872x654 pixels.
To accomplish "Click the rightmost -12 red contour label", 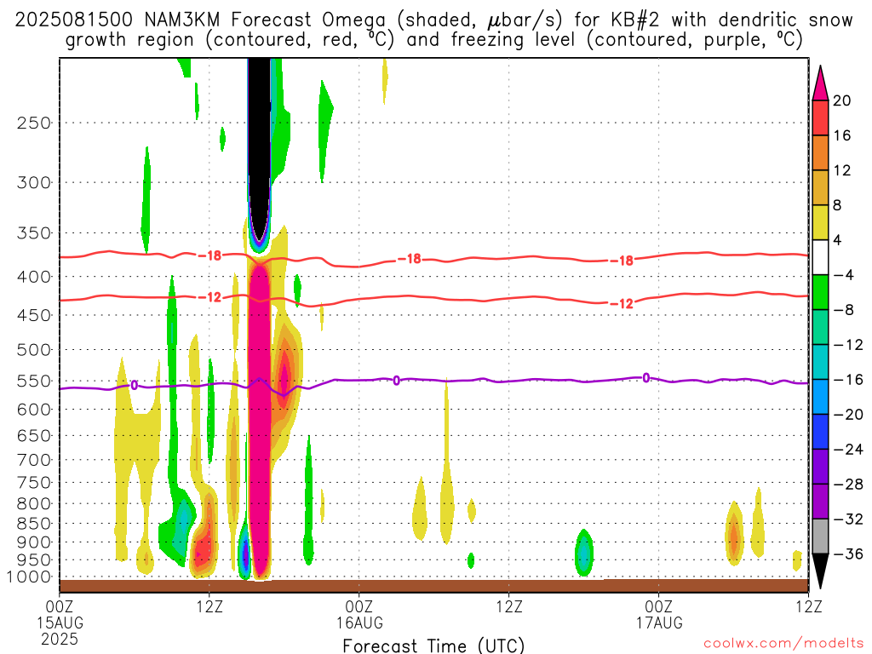I will (x=622, y=304).
